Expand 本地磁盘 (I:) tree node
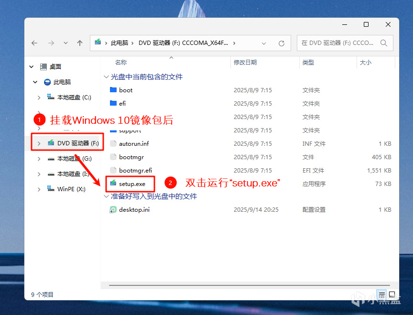The width and height of the screenshot is (413, 315). 39,174
